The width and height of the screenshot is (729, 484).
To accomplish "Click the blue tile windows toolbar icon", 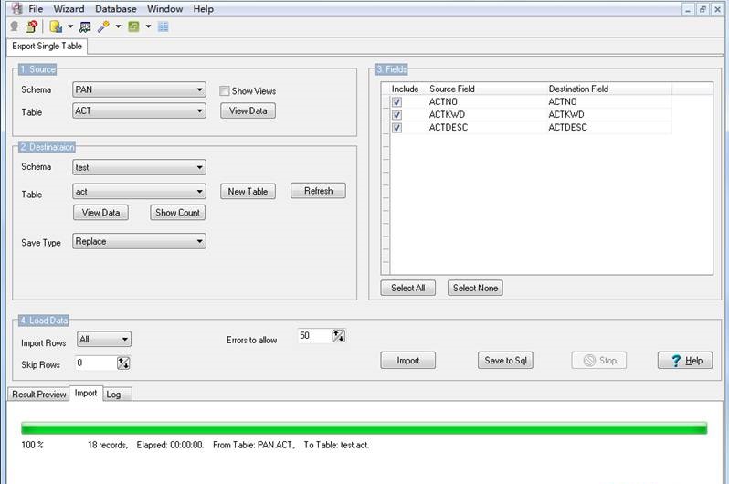I will click(164, 26).
